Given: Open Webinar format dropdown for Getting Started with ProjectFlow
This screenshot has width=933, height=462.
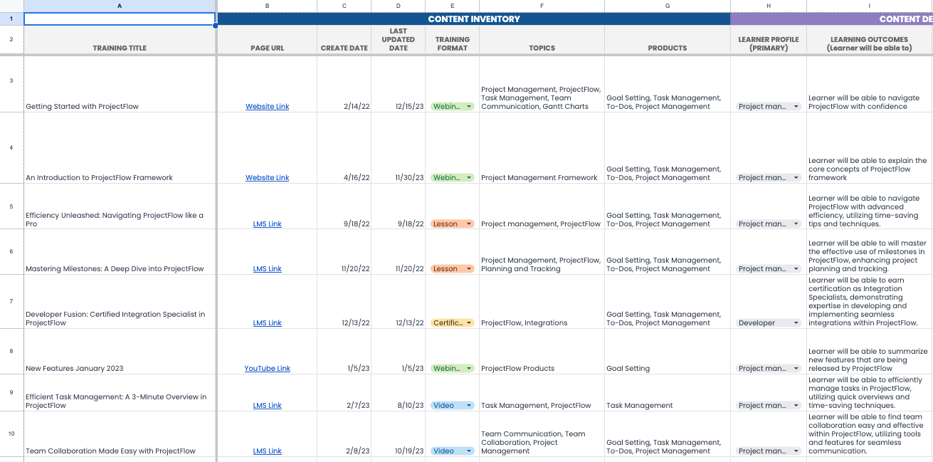Looking at the screenshot, I should point(452,107).
